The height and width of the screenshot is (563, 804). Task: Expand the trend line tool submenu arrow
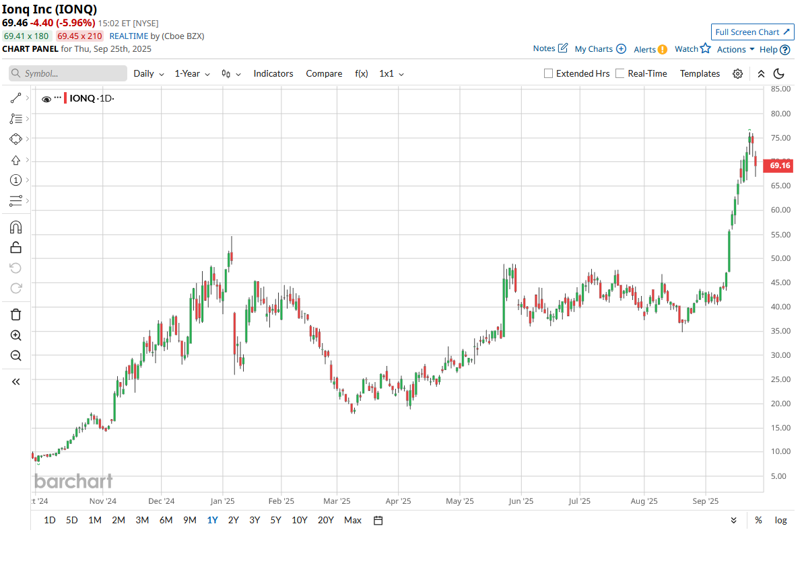pyautogui.click(x=27, y=98)
